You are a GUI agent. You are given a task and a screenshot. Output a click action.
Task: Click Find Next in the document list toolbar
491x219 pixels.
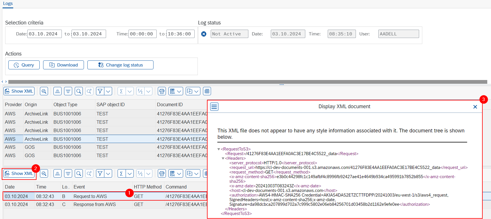coord(89,91)
